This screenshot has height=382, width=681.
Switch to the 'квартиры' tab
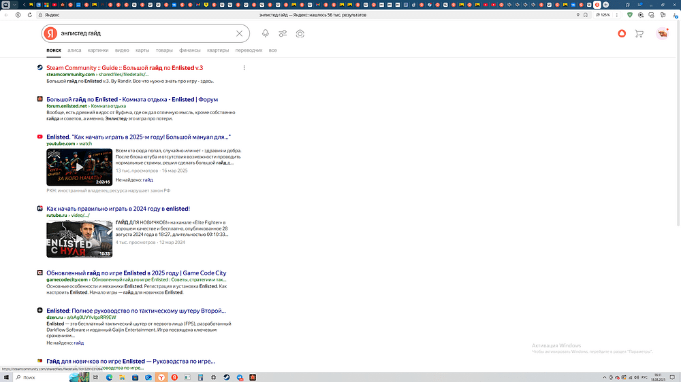[218, 50]
